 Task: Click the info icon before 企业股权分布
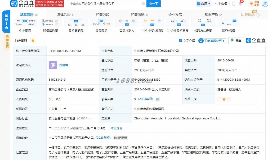coord(168,31)
